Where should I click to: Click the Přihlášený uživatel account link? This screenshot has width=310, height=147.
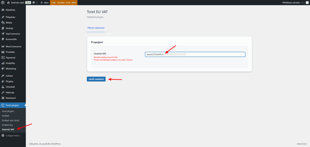tap(295, 3)
